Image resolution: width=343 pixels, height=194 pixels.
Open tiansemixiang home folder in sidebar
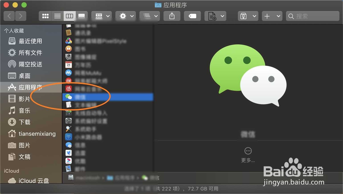click(31, 134)
